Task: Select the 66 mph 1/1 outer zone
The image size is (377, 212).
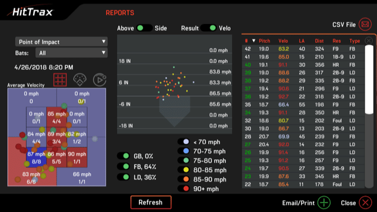Action: point(82,177)
